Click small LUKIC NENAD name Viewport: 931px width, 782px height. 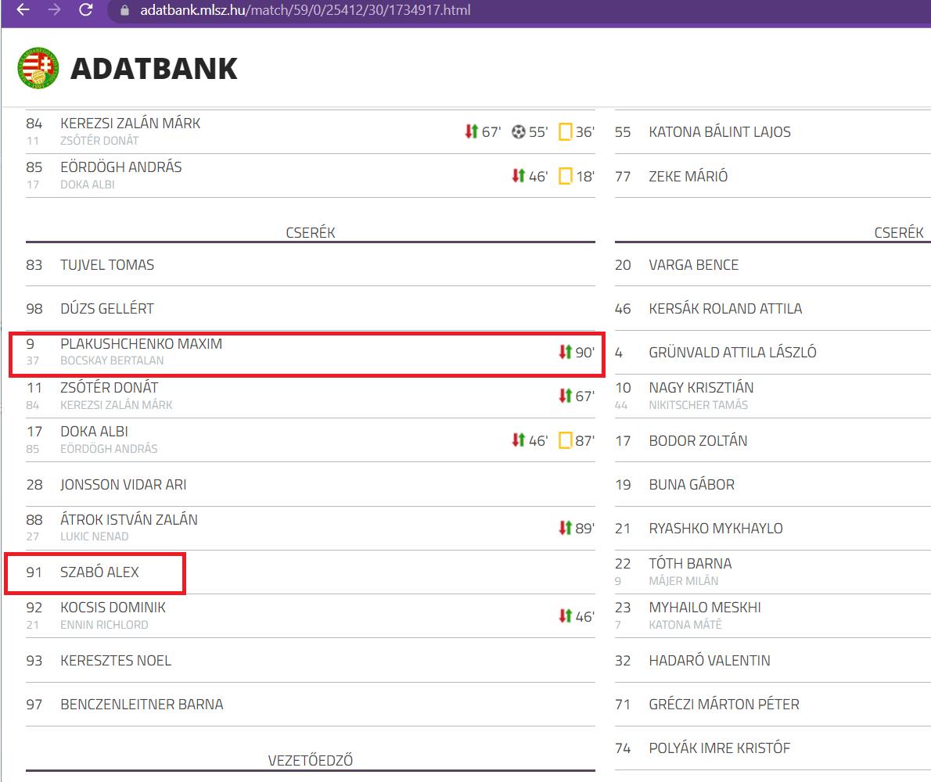94,536
